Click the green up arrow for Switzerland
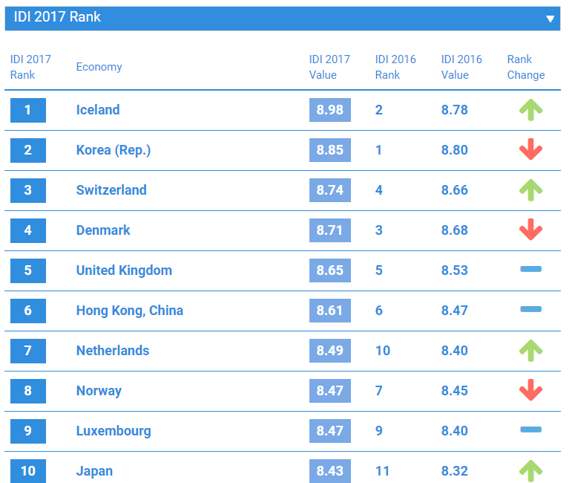Viewport: 575px width, 483px height. [530, 190]
